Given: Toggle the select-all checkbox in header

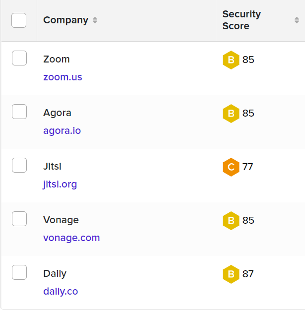Looking at the screenshot, I should [19, 20].
